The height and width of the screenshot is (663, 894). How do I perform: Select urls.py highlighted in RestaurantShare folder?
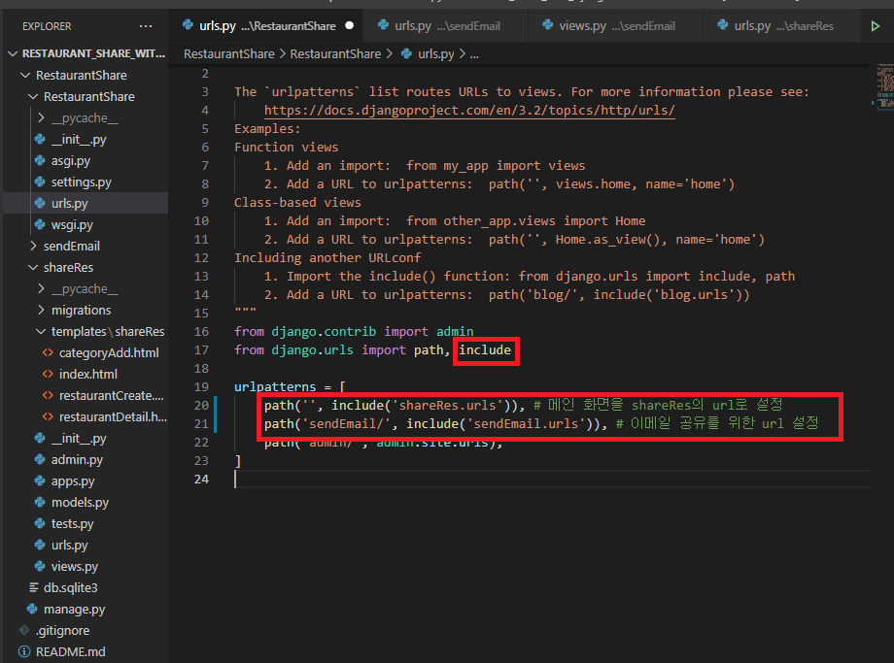[x=86, y=203]
